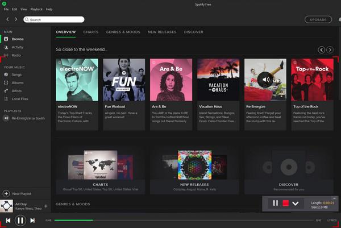
Task: Click the green song progress bar
Action: coord(74,220)
